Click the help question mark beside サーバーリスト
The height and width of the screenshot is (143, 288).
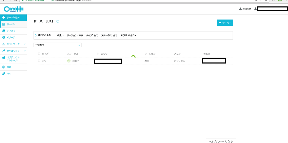[x=58, y=21]
